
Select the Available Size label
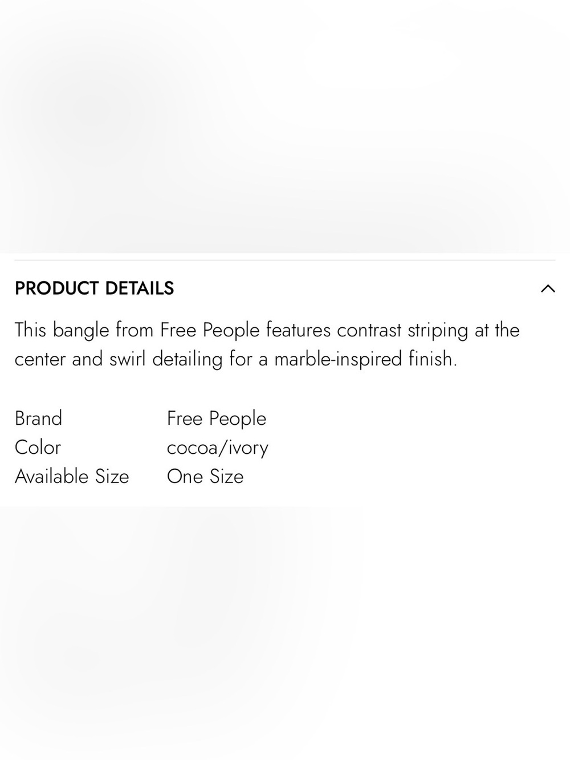(72, 477)
